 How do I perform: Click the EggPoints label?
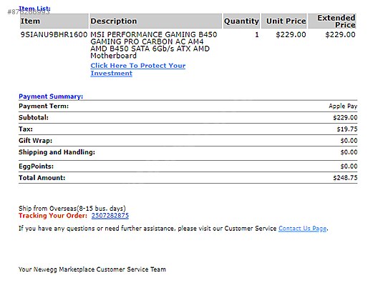pos(37,167)
